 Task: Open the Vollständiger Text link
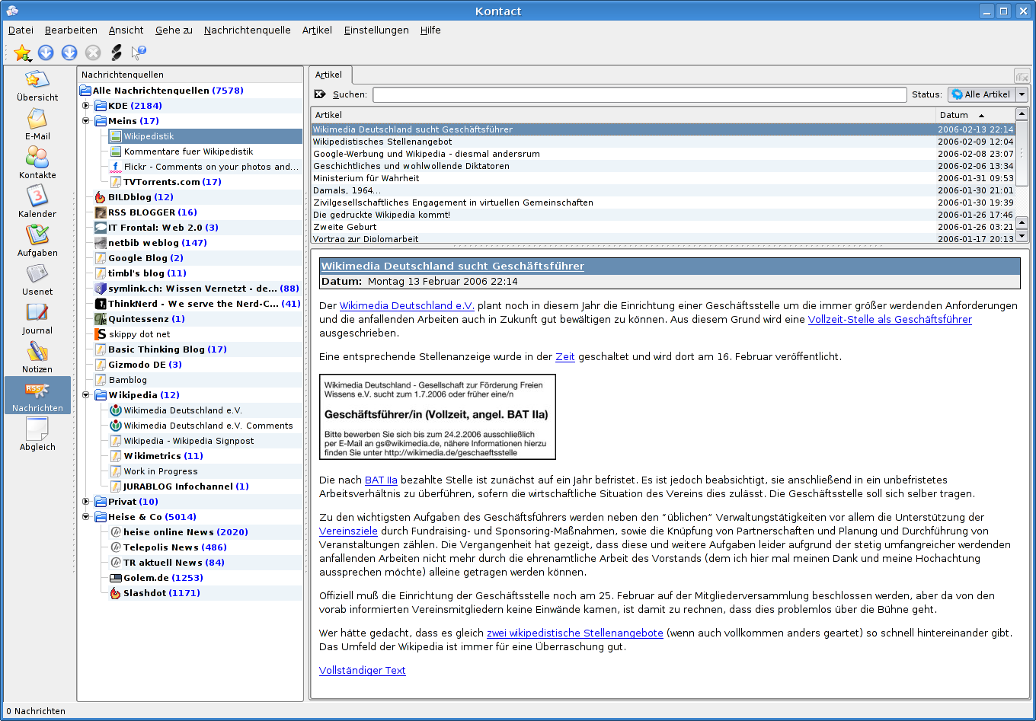point(363,670)
